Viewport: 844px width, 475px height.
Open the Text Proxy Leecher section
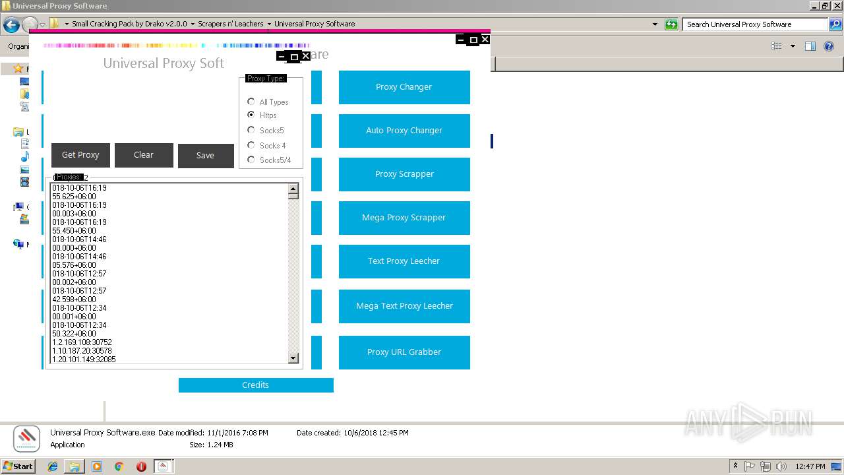tap(404, 261)
